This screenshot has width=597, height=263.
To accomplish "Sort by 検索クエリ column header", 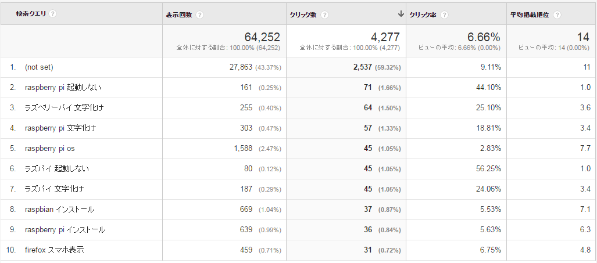I will [31, 14].
